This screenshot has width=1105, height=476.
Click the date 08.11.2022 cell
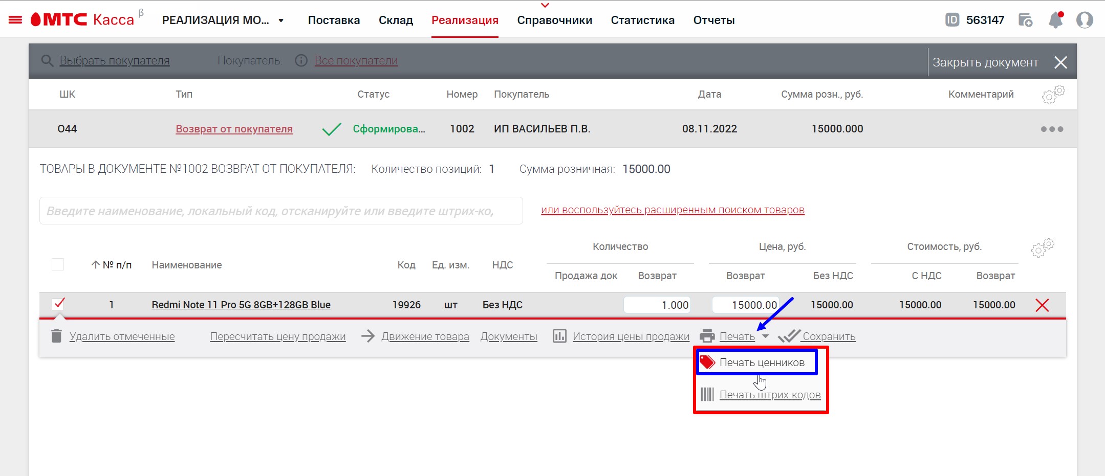[x=709, y=129]
